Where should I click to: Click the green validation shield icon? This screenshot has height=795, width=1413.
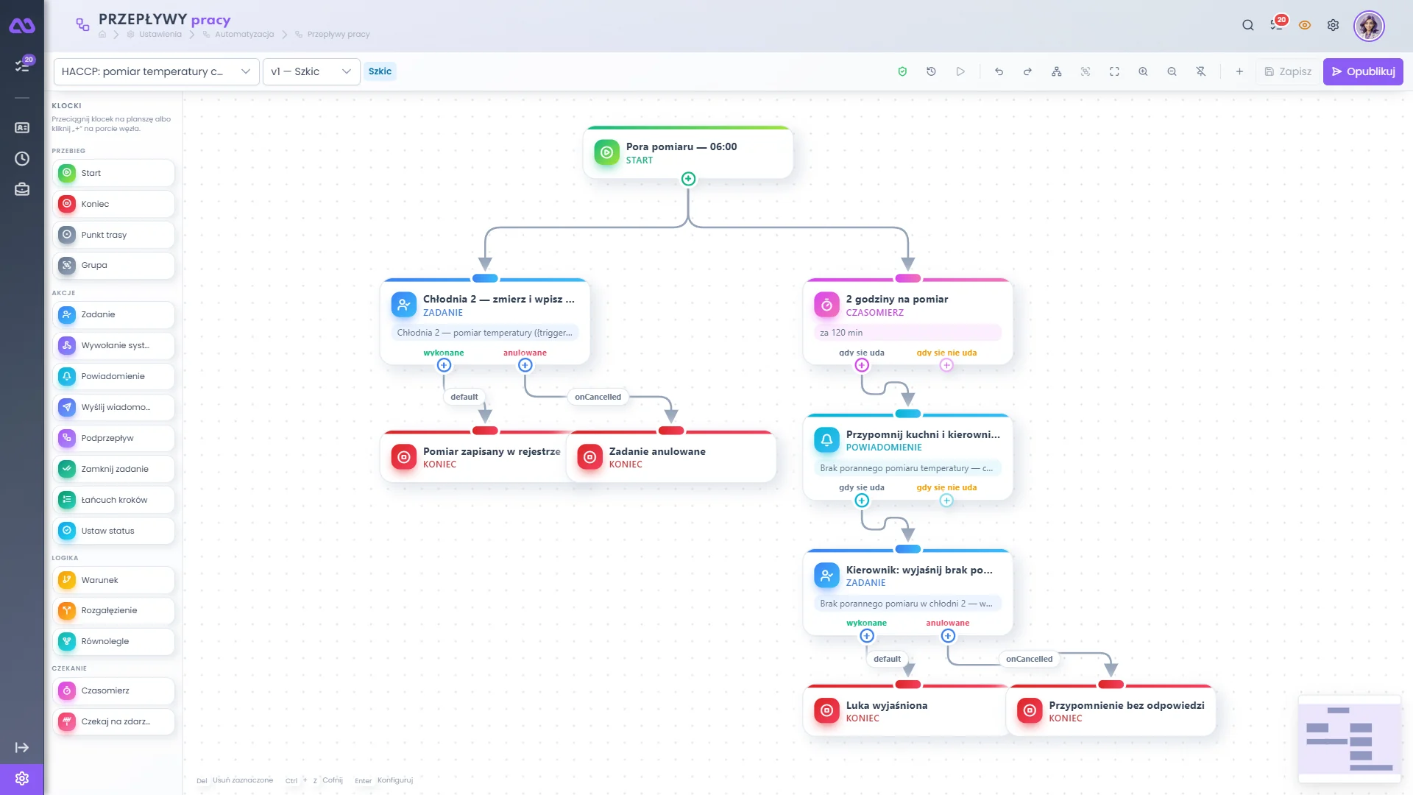tap(902, 71)
